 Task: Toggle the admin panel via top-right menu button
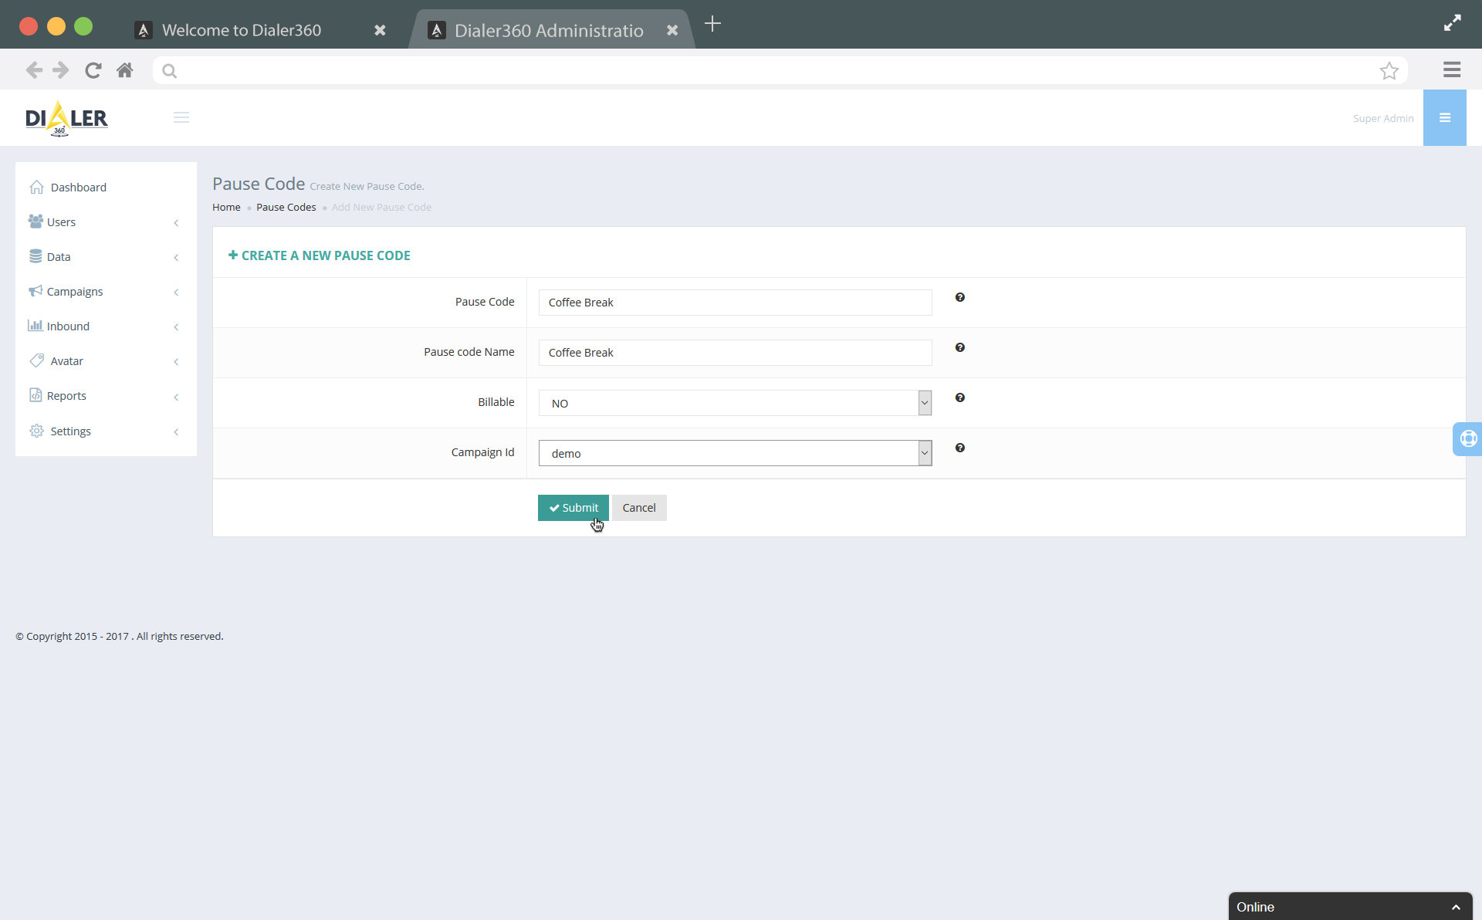pos(1445,117)
